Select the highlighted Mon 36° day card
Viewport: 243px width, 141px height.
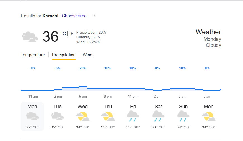(32, 117)
